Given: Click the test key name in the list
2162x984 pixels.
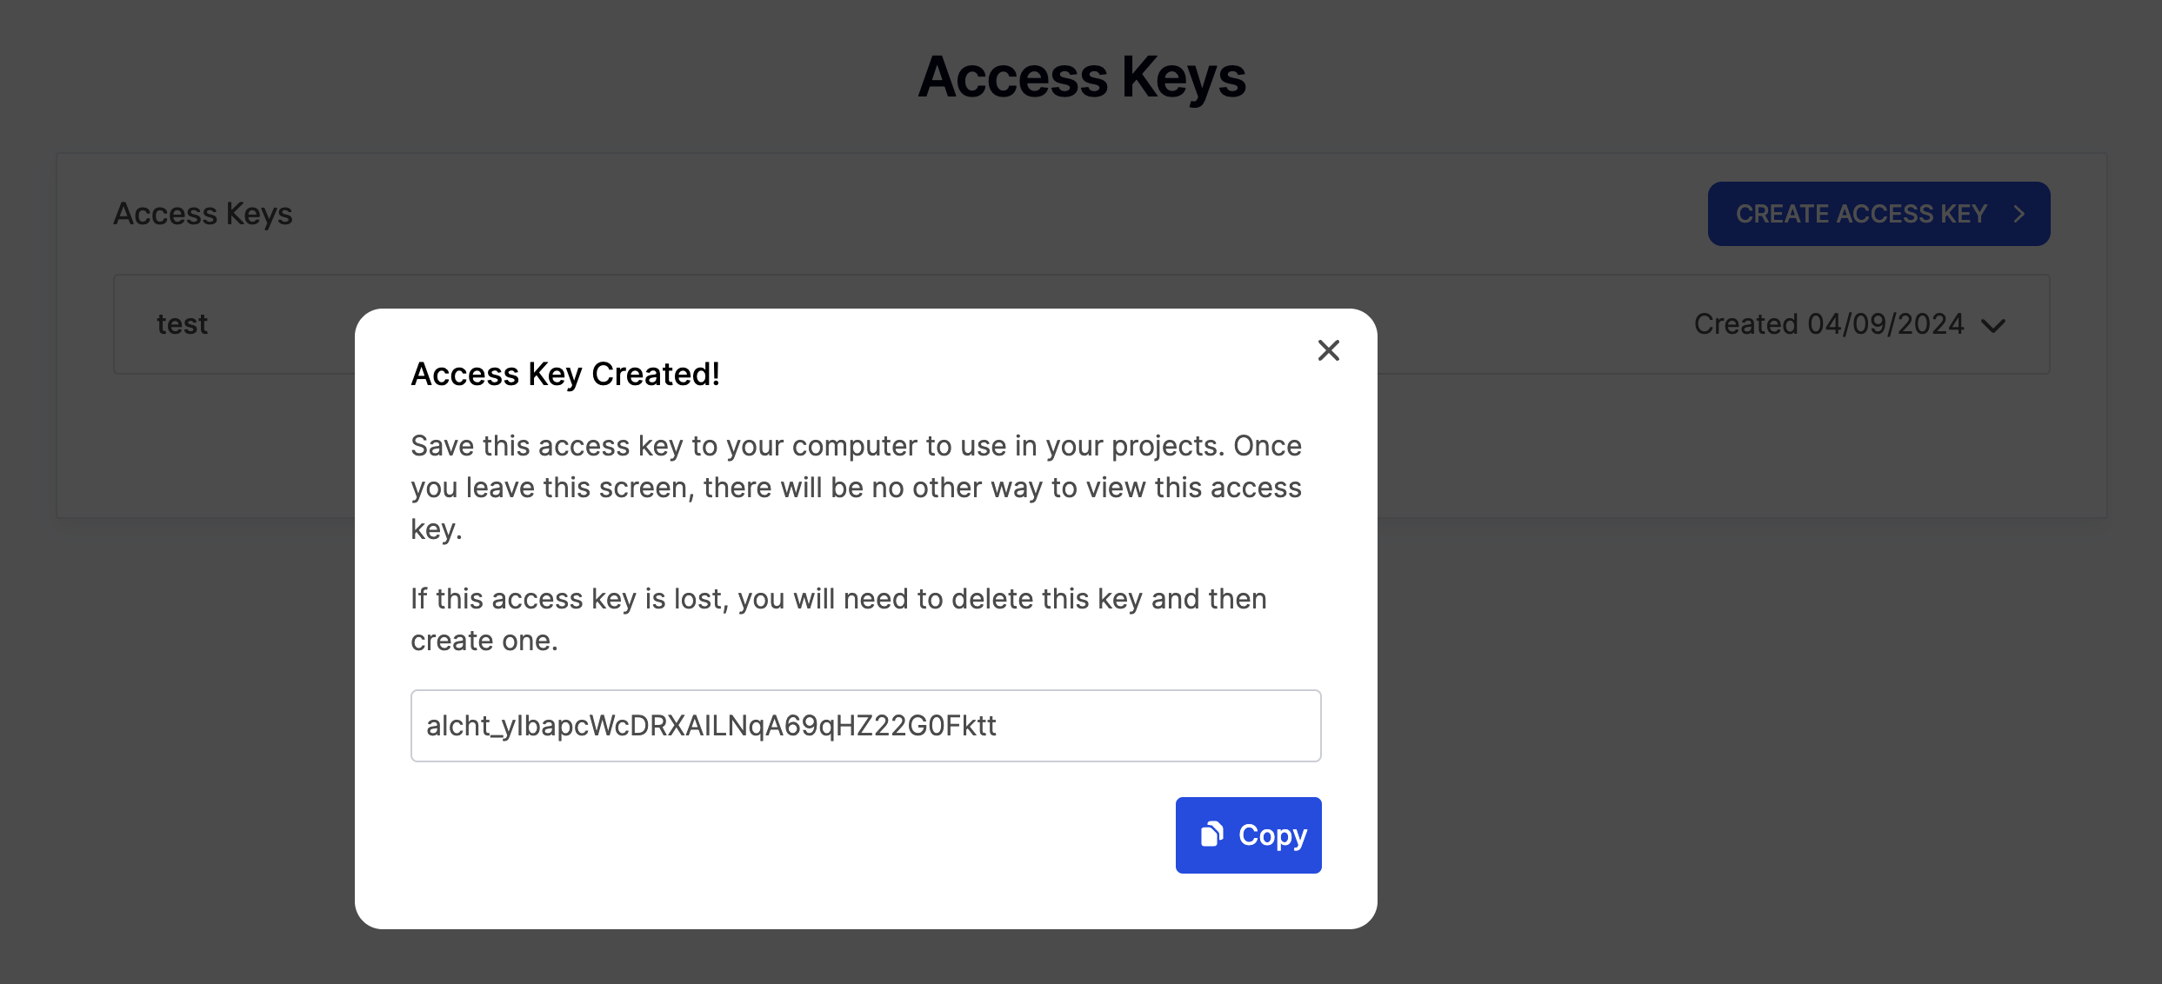Looking at the screenshot, I should coord(182,323).
